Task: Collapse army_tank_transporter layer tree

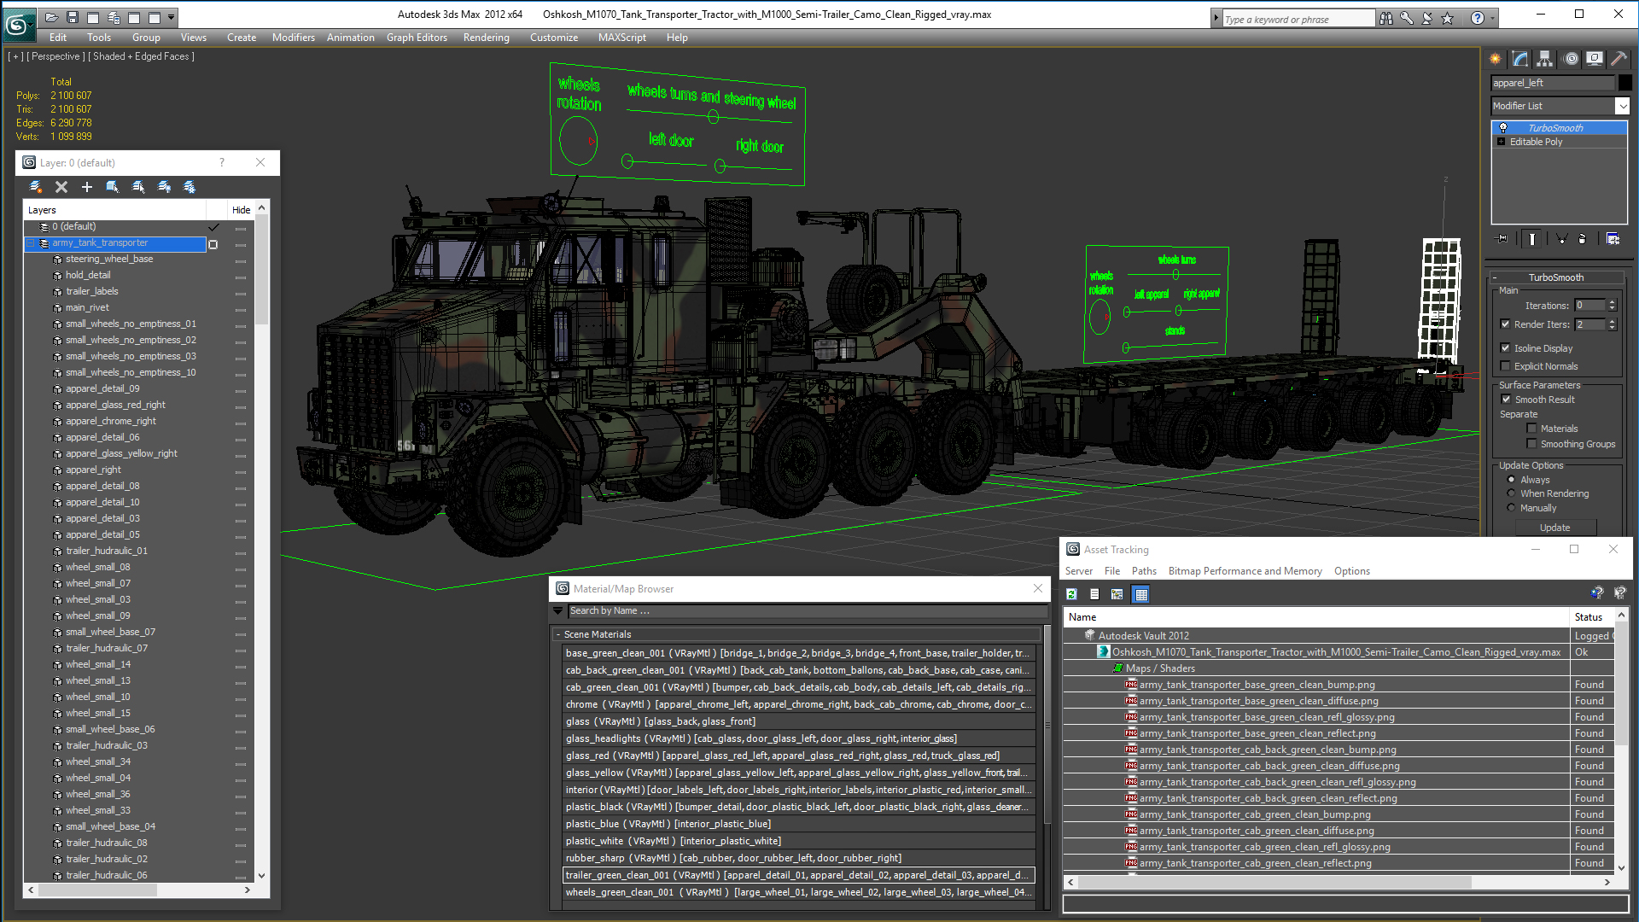Action: coord(31,243)
